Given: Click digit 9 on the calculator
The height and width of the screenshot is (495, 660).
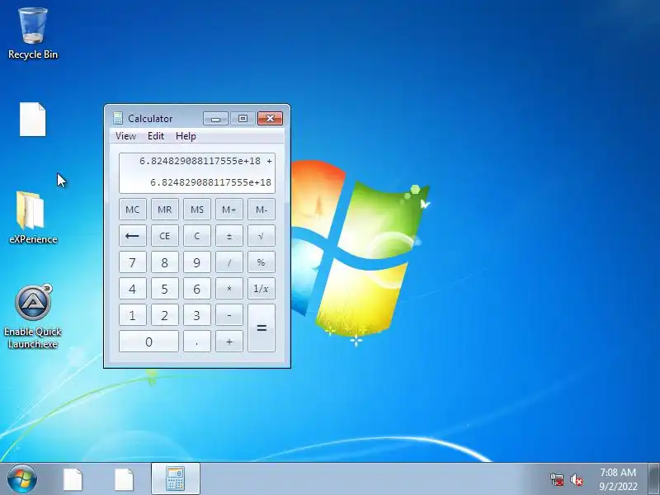Looking at the screenshot, I should pos(197,262).
